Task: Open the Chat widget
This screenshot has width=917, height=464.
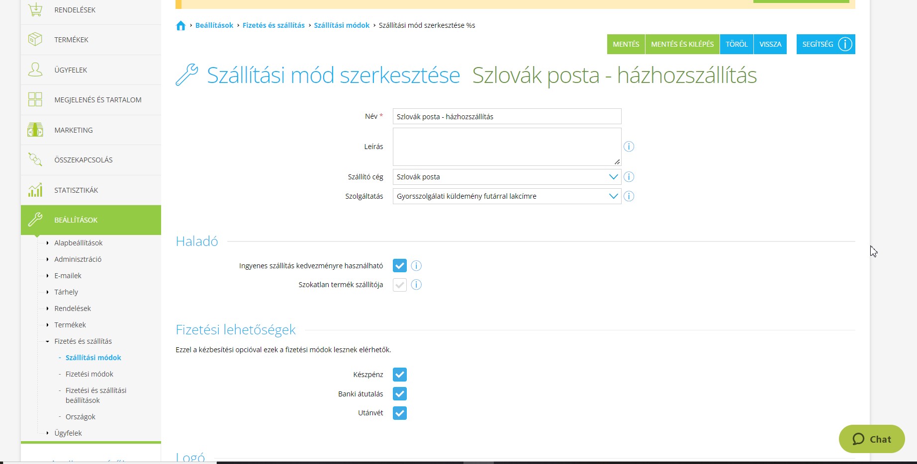Action: 872,439
